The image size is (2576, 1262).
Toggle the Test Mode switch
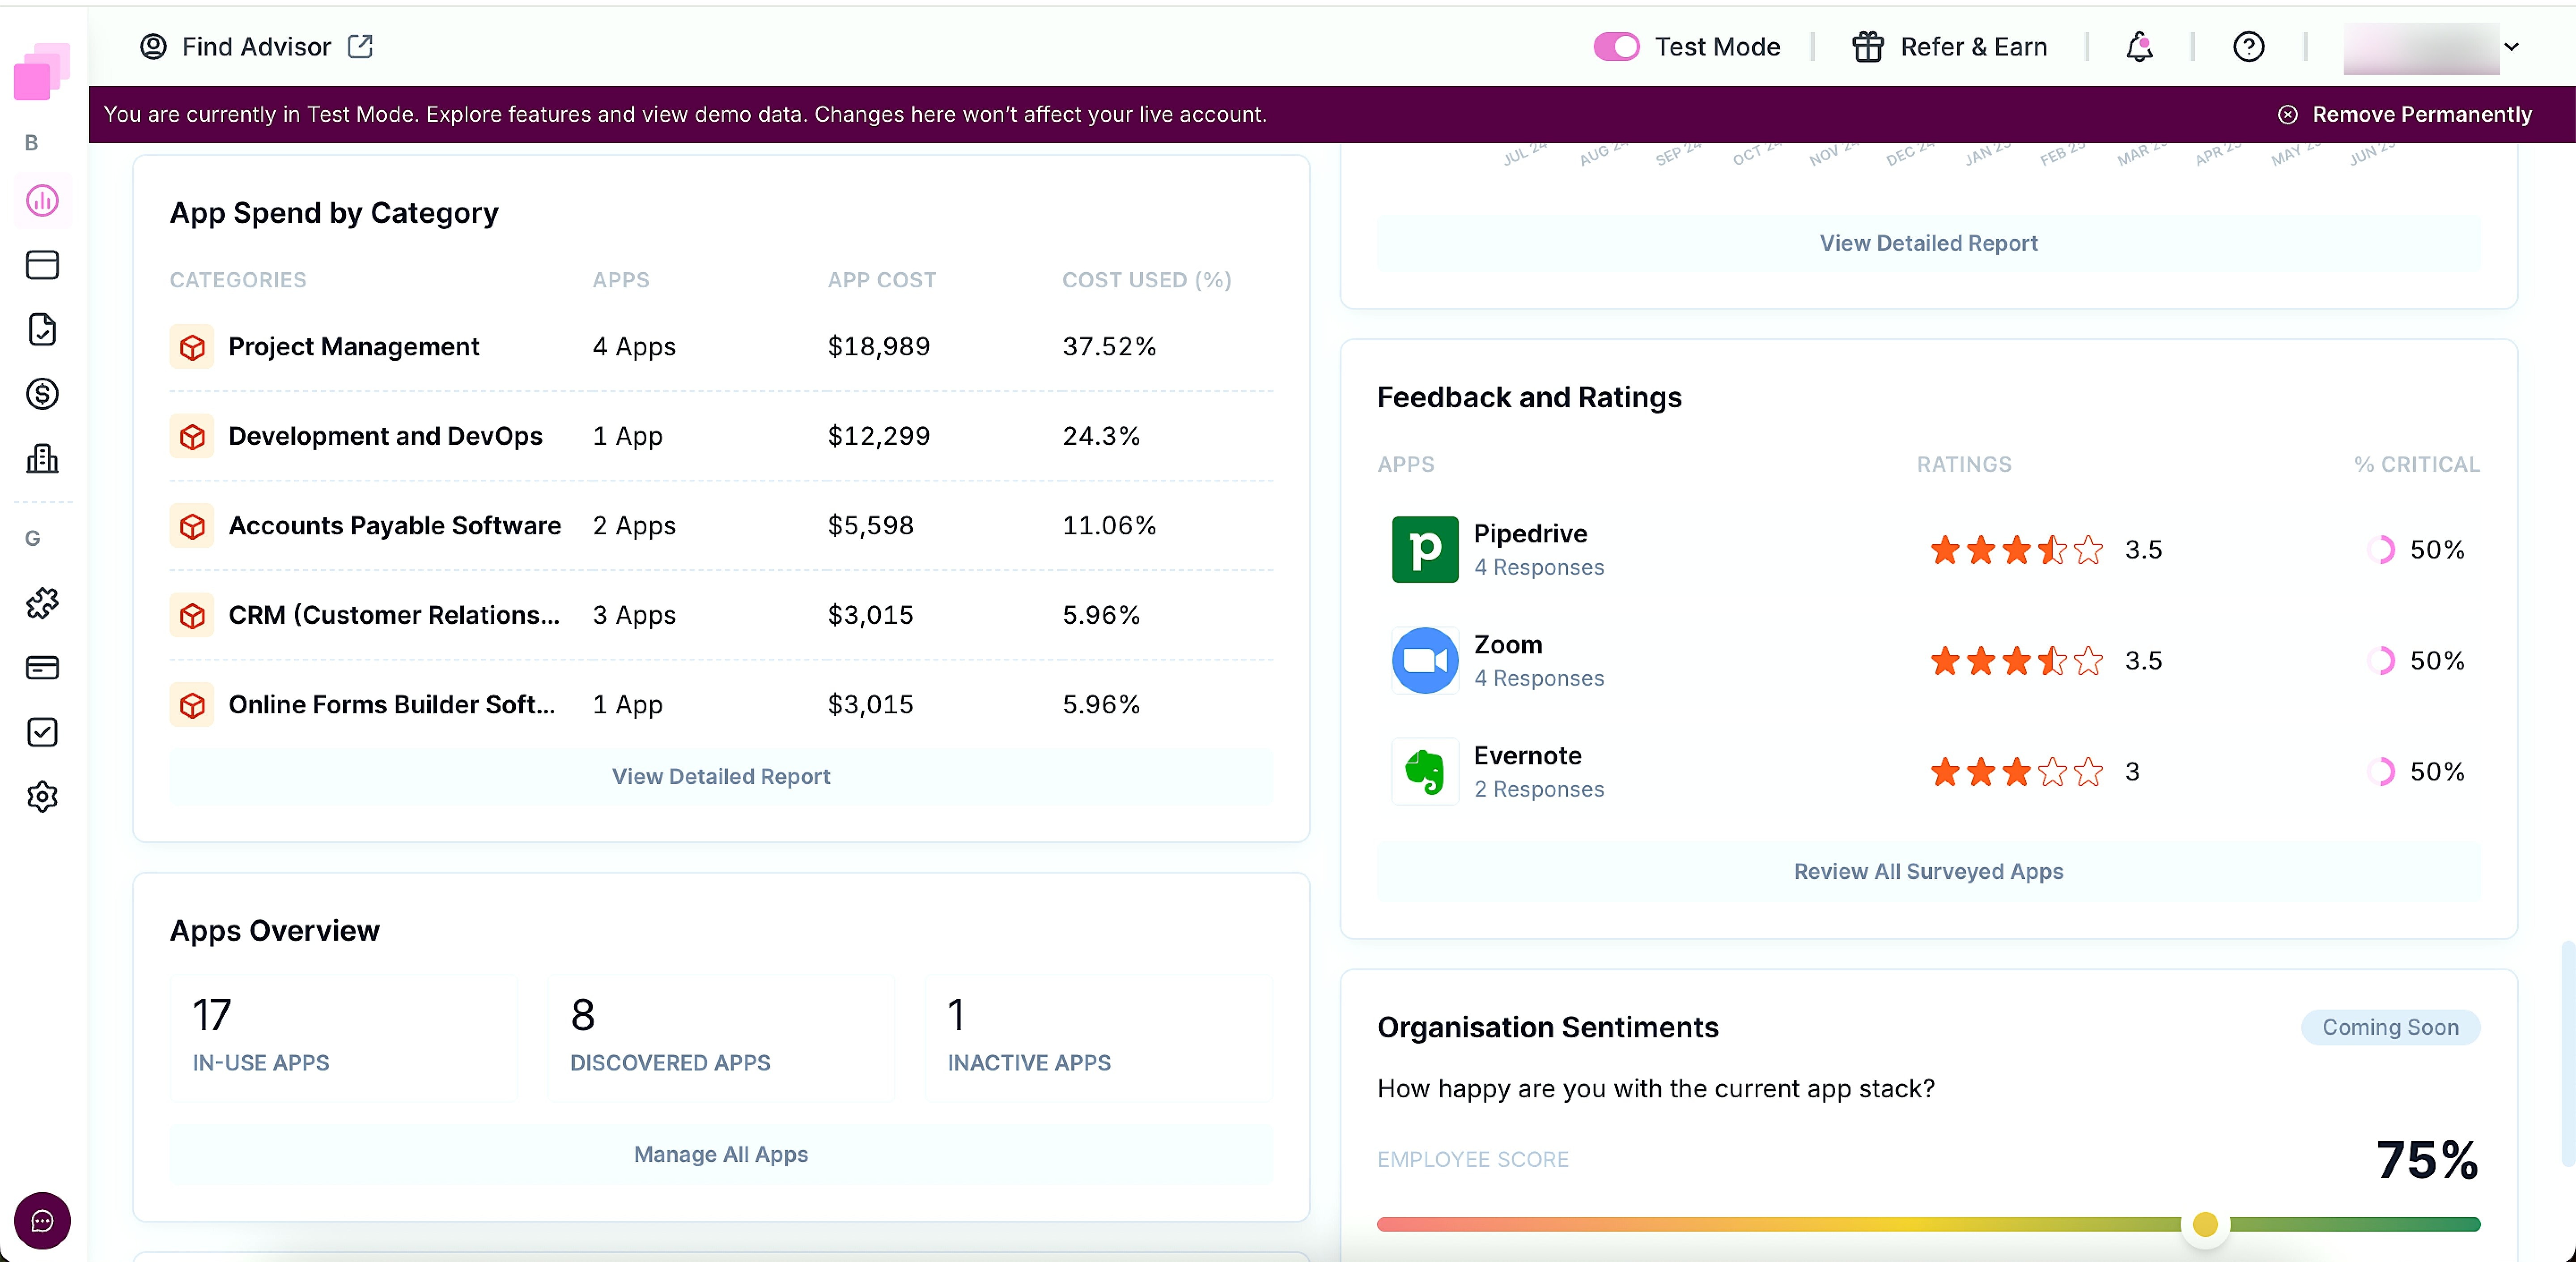pyautogui.click(x=1616, y=47)
